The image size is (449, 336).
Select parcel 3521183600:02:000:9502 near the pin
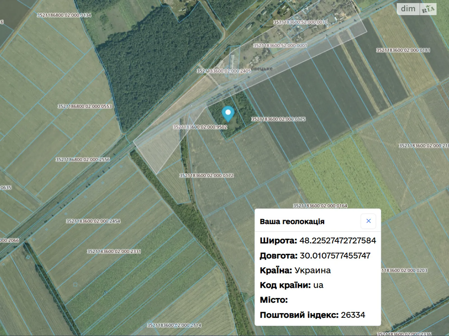200,127
